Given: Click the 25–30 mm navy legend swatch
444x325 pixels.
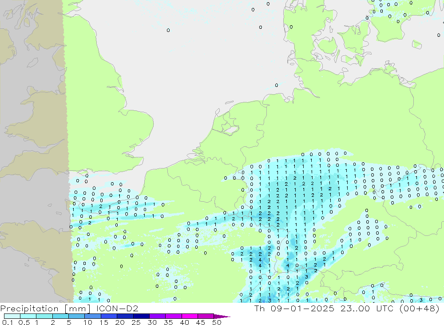Looking at the screenshot, I should pos(141,316).
